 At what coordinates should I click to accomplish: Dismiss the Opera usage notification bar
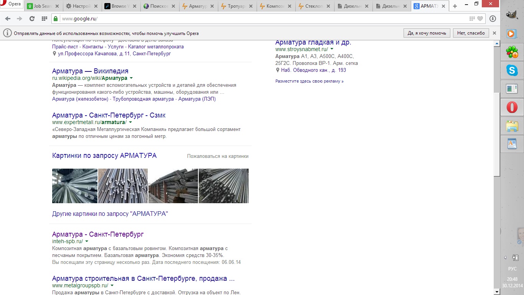click(x=494, y=33)
